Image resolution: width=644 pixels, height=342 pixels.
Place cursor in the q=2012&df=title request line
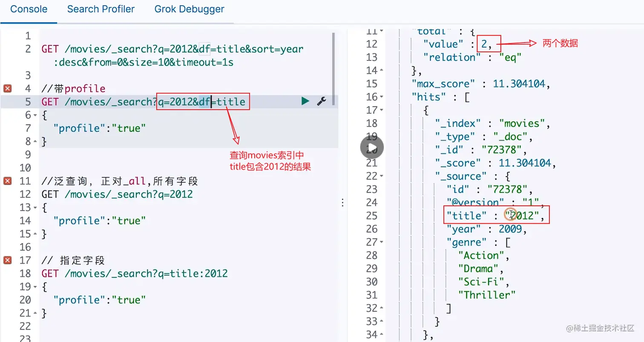tap(144, 102)
